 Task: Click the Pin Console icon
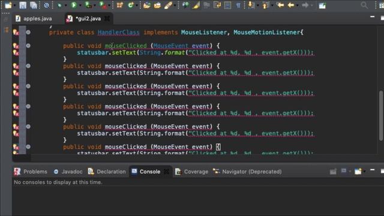(333, 172)
